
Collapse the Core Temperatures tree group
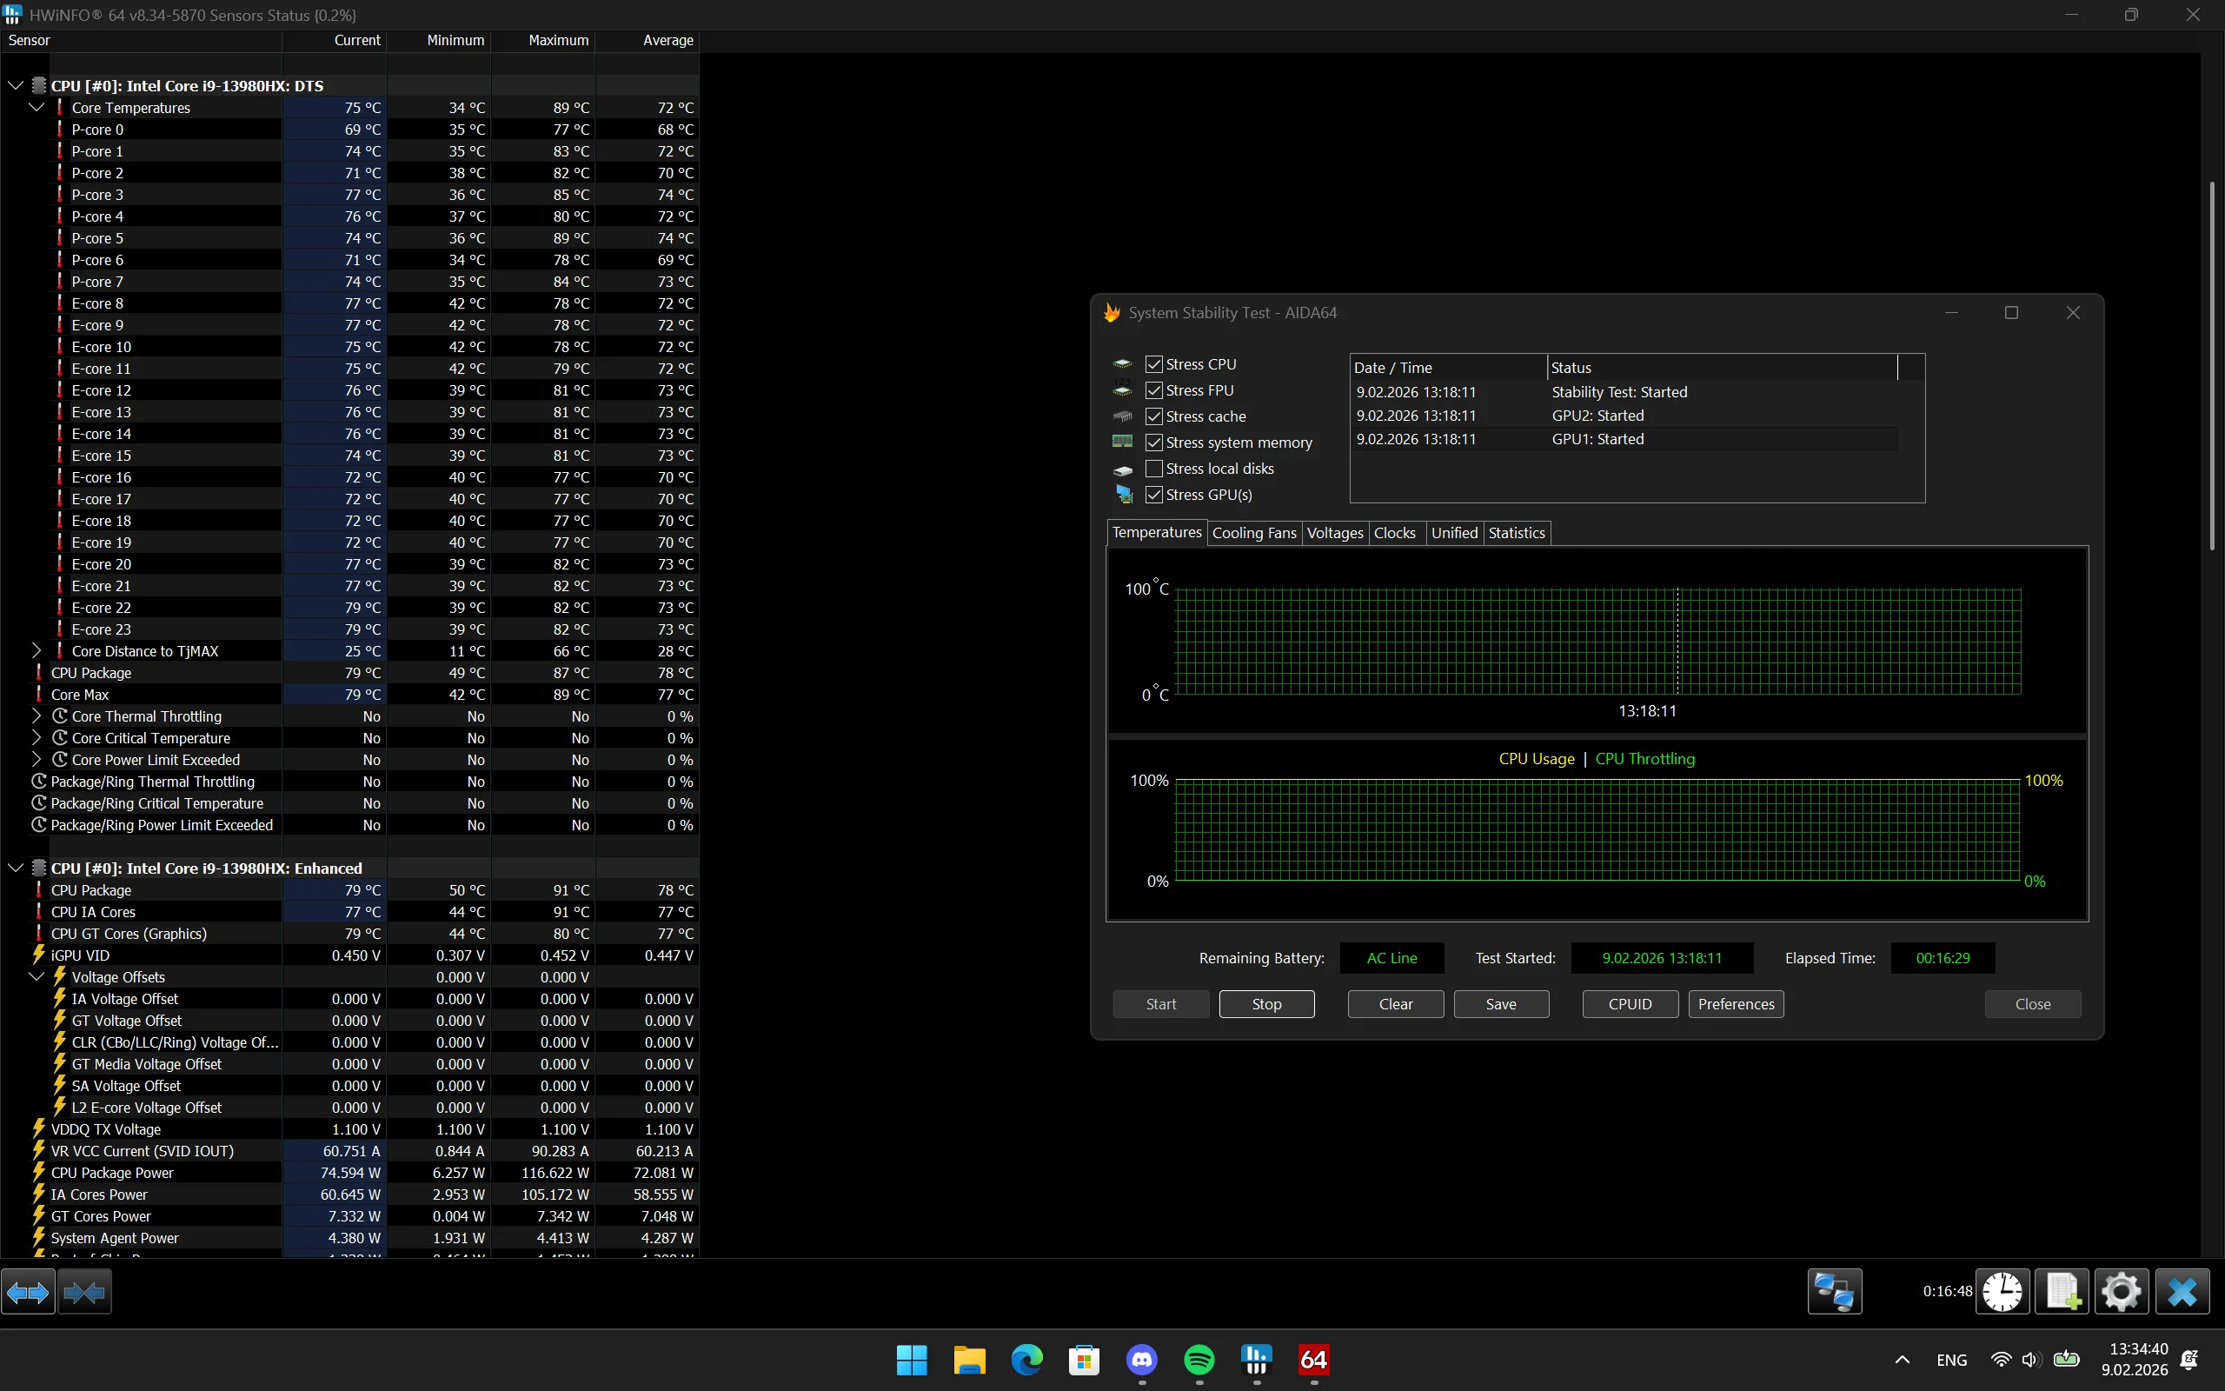click(x=37, y=108)
